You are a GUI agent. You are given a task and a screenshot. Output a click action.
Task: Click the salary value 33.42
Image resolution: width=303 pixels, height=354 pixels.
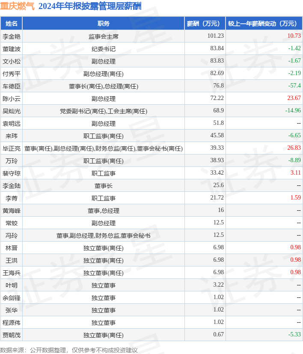pos(217,172)
